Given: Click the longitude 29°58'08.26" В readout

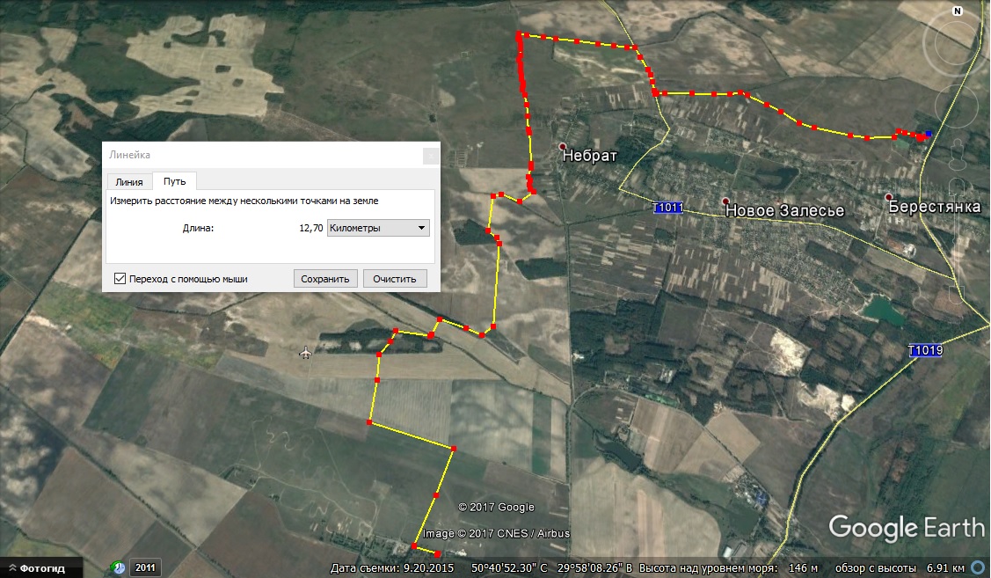Looking at the screenshot, I should tap(594, 567).
